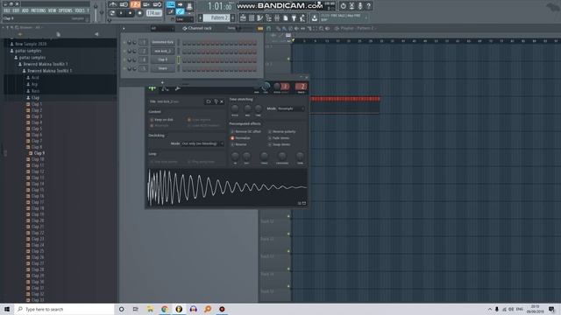Image resolution: width=561 pixels, height=315 pixels.
Task: Toggle Remove DC offset checkbox
Action: click(x=232, y=132)
